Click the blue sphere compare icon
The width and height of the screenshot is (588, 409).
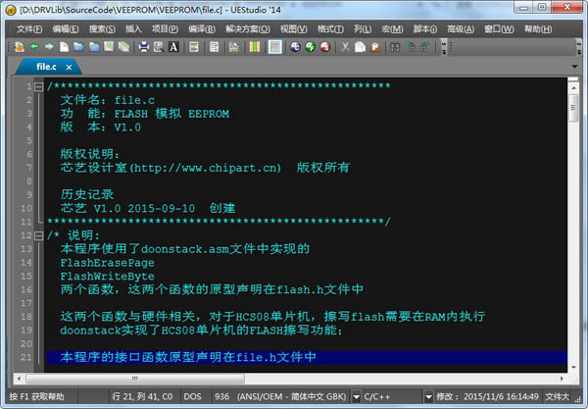(x=296, y=47)
